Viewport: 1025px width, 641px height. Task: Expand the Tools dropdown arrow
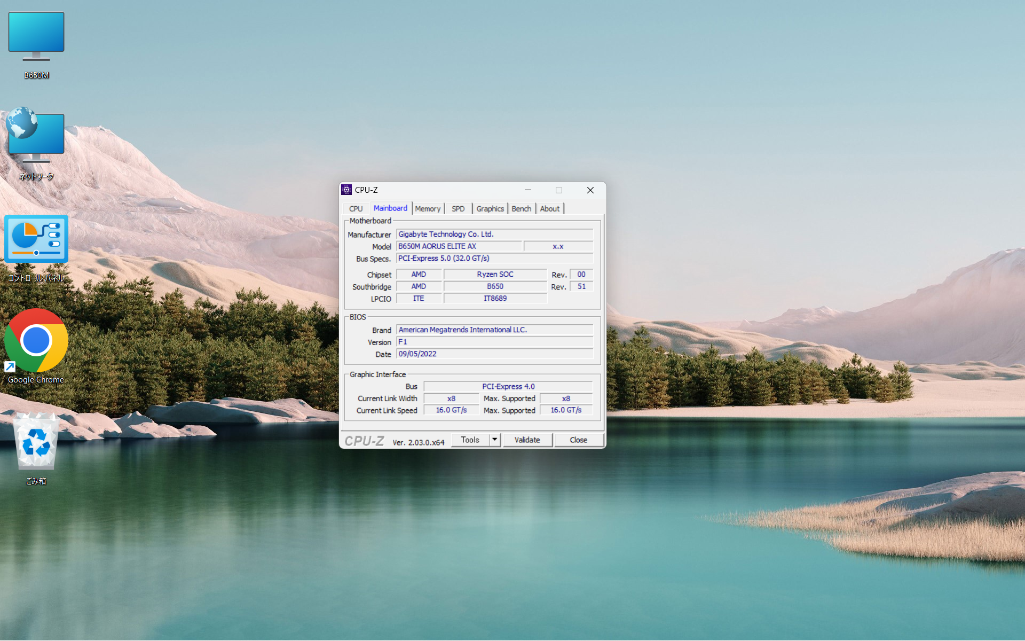coord(495,440)
